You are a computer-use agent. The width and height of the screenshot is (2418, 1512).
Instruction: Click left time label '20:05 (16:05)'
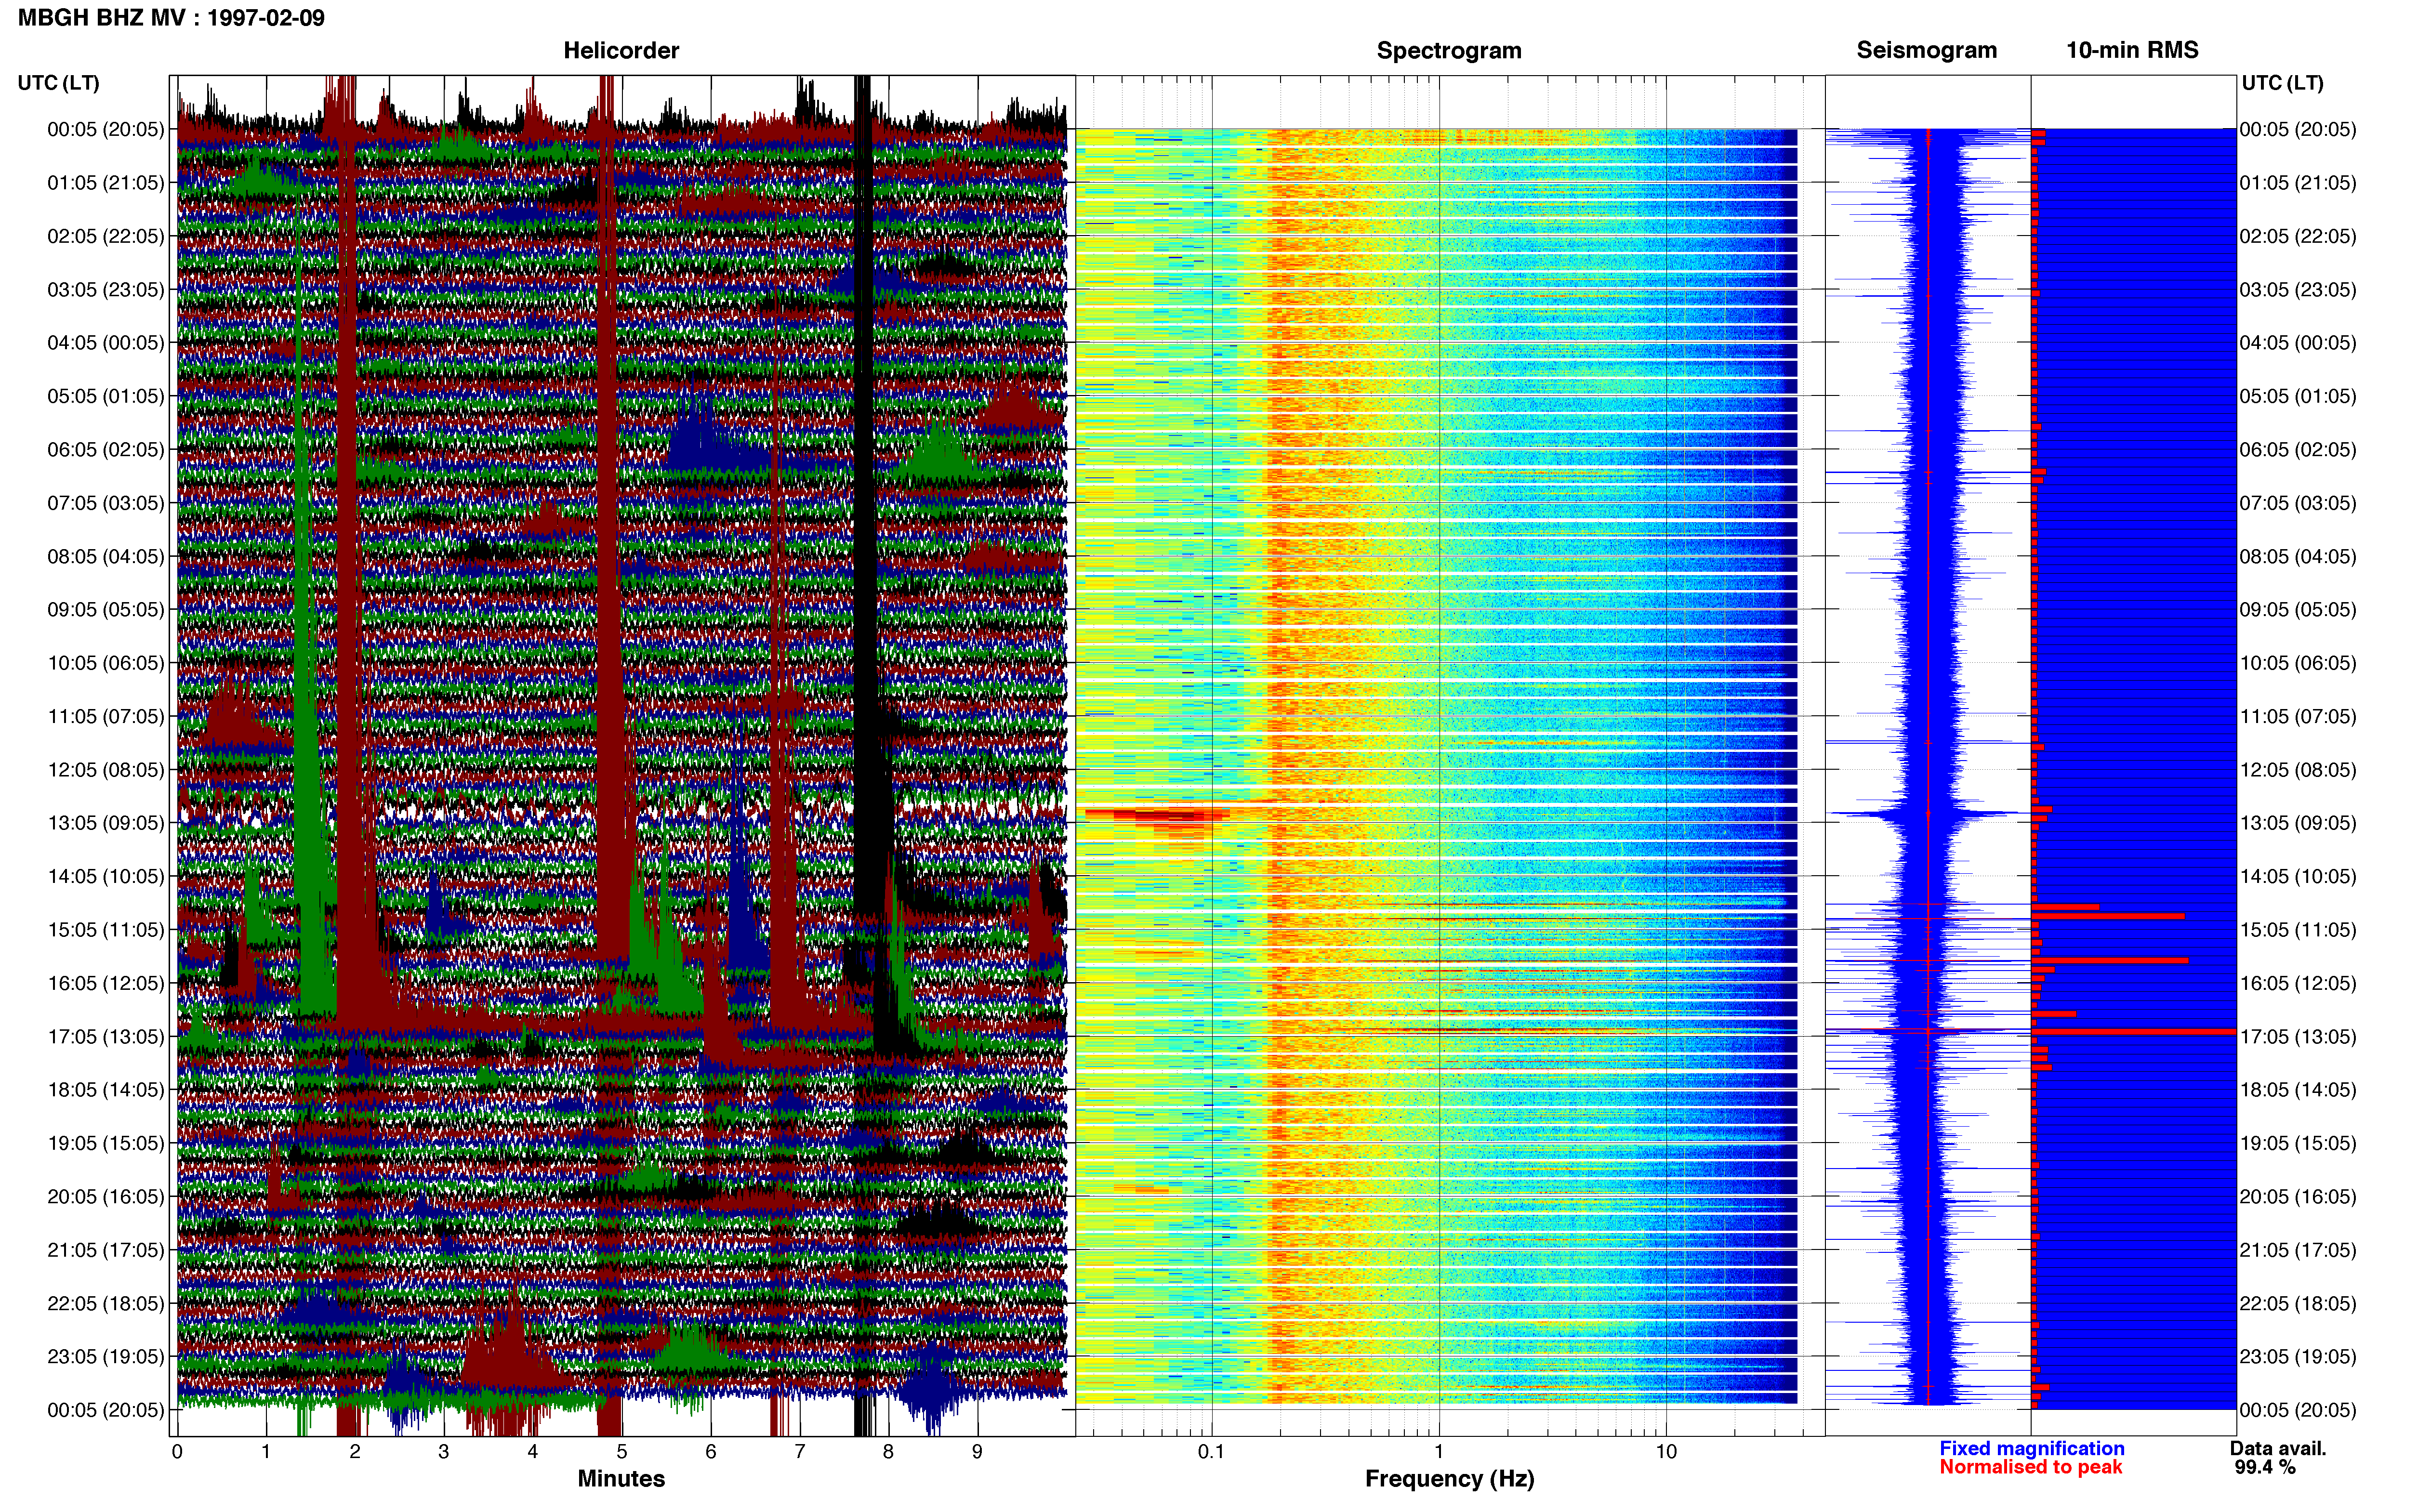[105, 1197]
